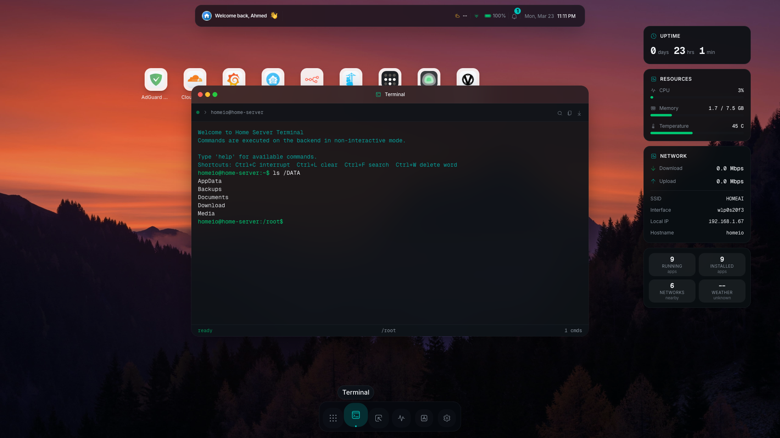780x438 pixels.
Task: Click the notification bell in the top bar
Action: pos(514,16)
